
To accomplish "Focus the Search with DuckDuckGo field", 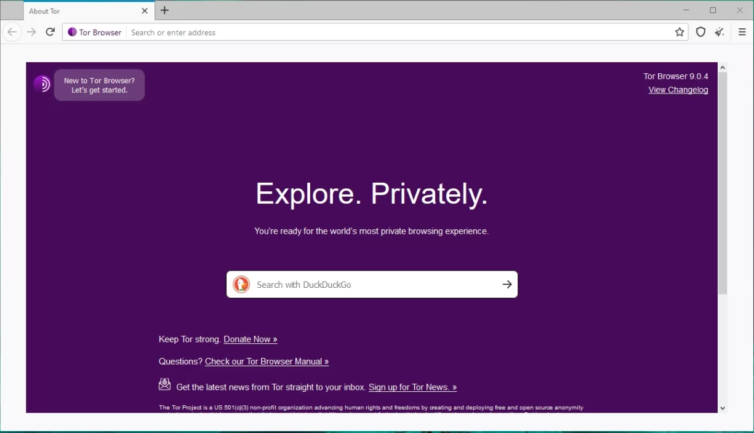I will pos(373,285).
